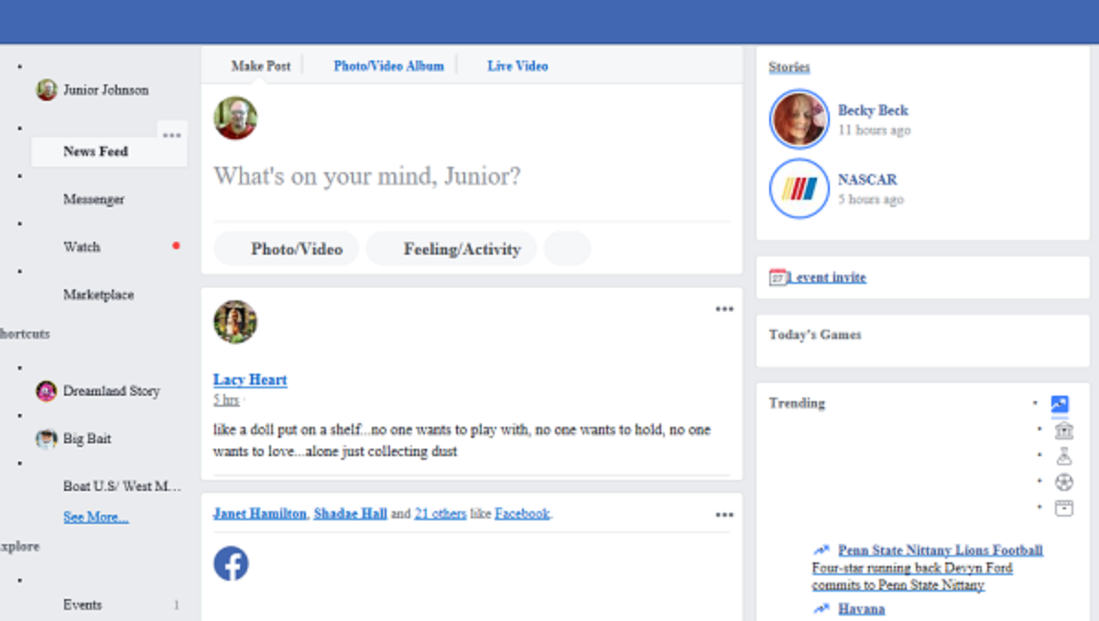1099x621 pixels.
Task: Select the Entertainment icon in Trending
Action: (x=1063, y=507)
